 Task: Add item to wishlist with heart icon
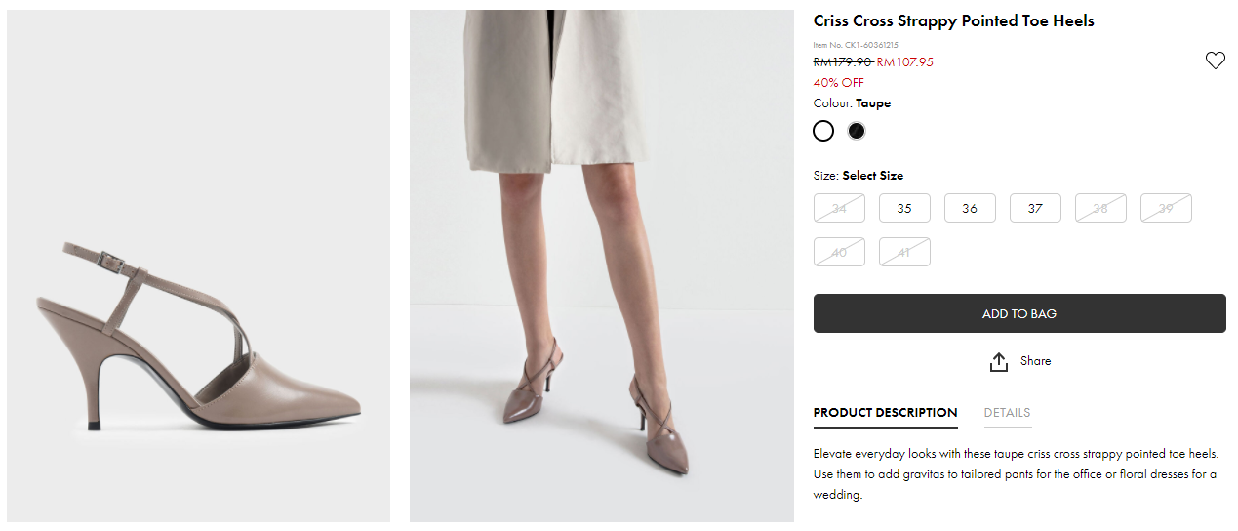click(x=1215, y=61)
